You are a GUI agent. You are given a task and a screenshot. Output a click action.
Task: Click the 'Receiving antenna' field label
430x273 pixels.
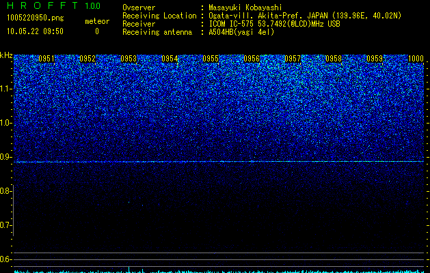tap(157, 32)
